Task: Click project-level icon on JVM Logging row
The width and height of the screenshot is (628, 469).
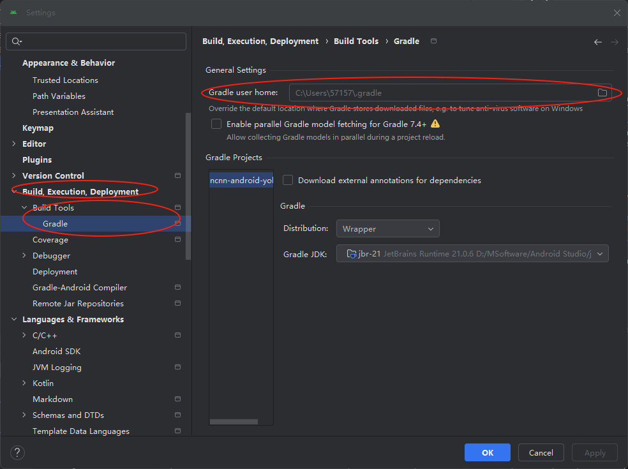Action: coord(178,367)
